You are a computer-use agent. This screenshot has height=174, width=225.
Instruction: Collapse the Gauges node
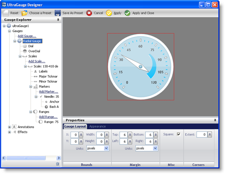9,31
